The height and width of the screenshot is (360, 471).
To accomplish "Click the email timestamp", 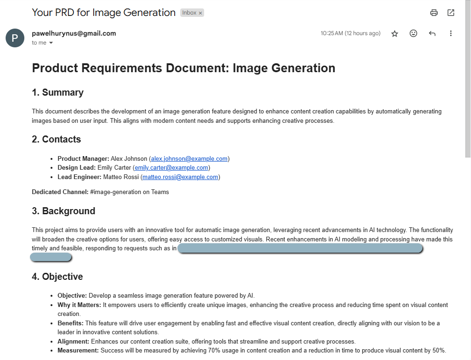I will (351, 33).
